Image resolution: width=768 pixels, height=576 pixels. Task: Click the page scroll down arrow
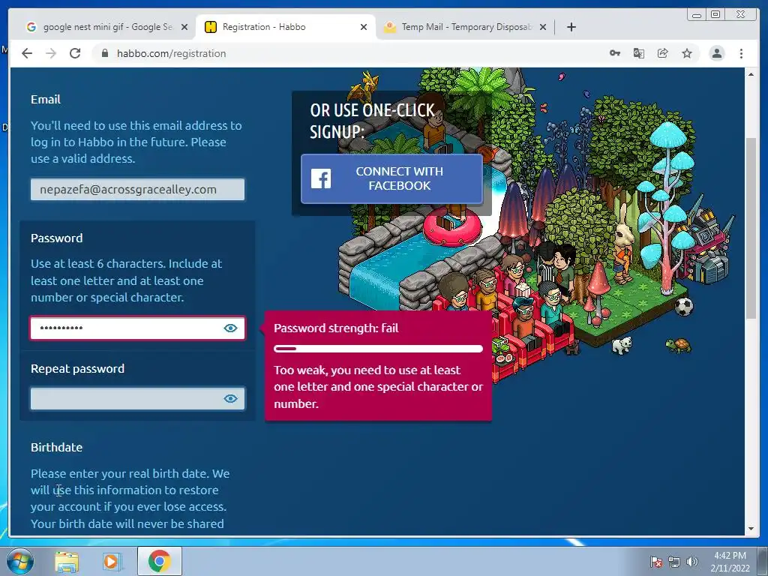coord(751,529)
